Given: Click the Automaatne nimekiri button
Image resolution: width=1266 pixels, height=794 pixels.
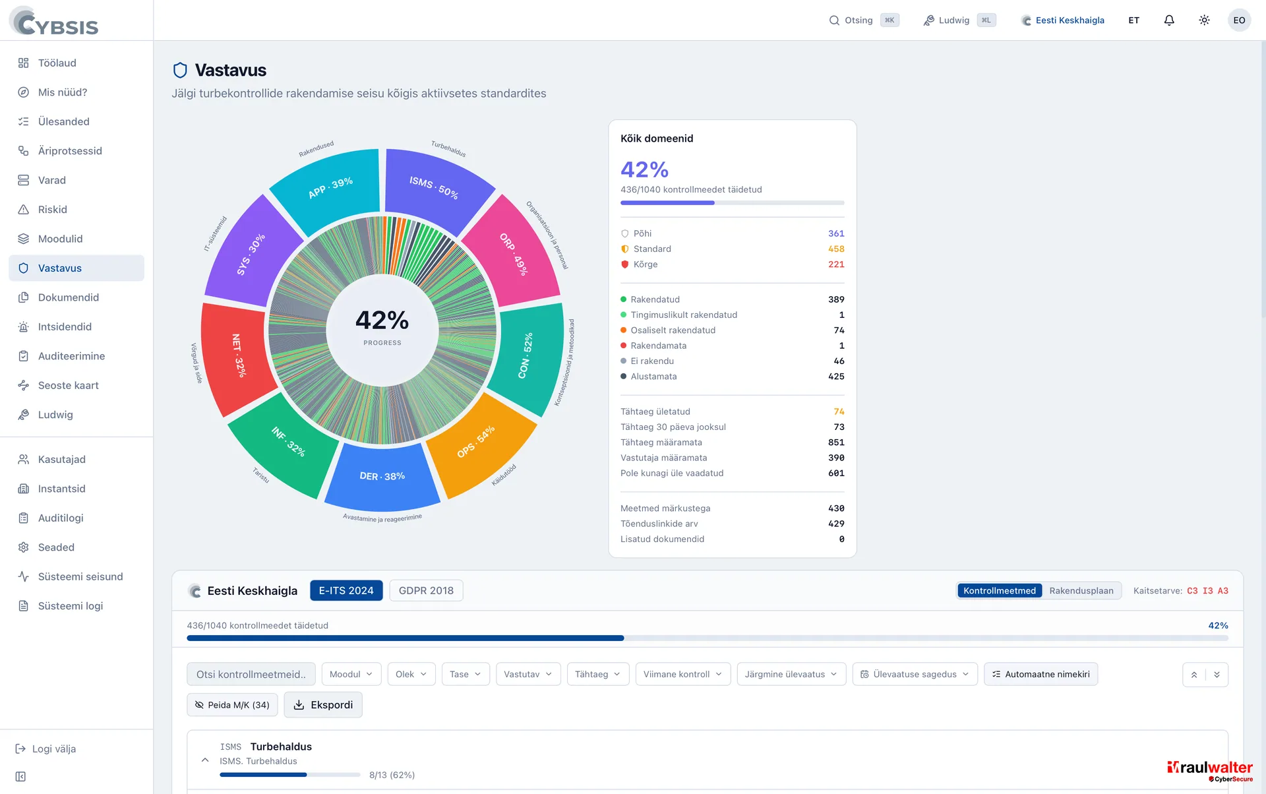Looking at the screenshot, I should (x=1040, y=675).
